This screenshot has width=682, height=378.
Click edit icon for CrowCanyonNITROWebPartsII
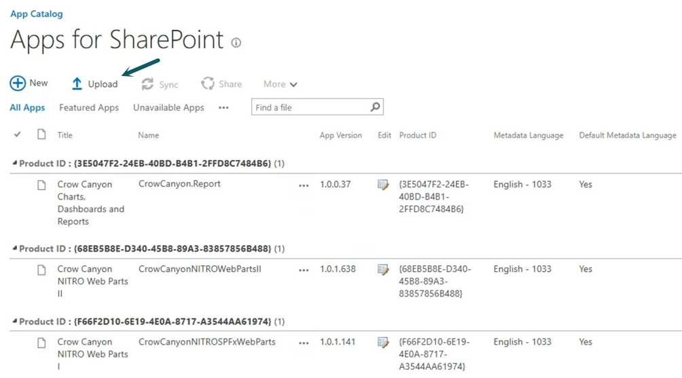tap(383, 269)
